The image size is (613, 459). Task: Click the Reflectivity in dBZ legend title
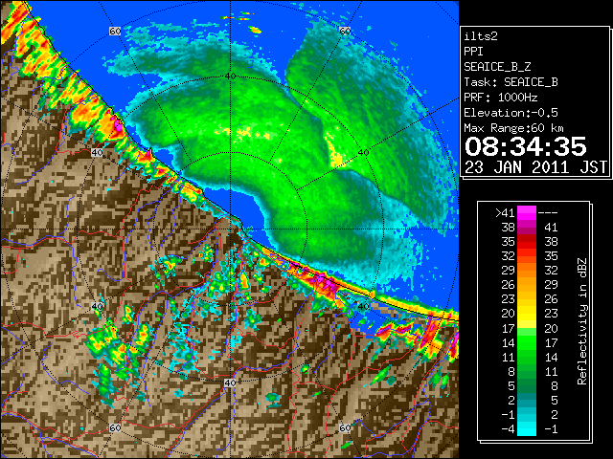[582, 321]
